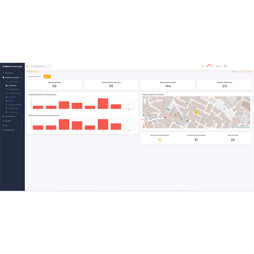Click the orange Estadísticas page heading

(x=33, y=72)
